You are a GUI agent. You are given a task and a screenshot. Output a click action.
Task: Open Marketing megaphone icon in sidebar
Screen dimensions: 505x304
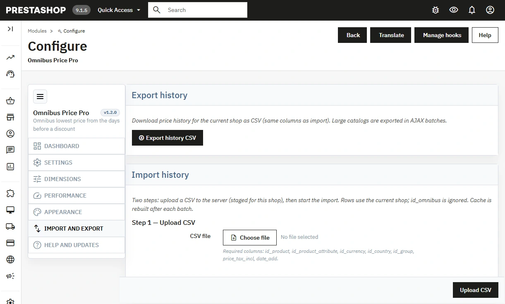pos(10,276)
